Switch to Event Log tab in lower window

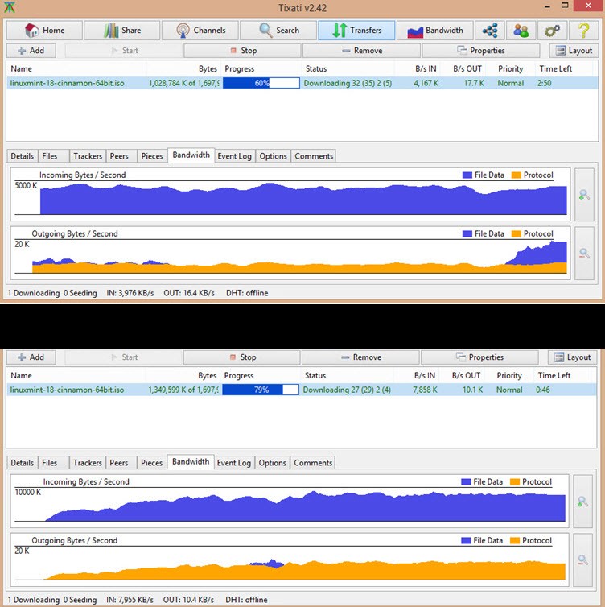[x=234, y=463]
